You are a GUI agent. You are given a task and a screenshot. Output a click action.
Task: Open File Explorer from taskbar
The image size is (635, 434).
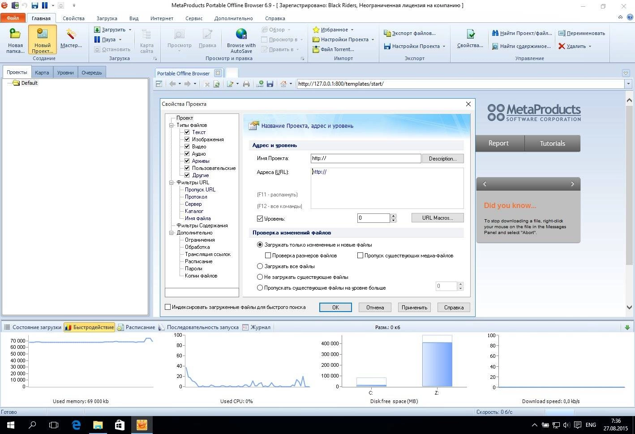pos(98,425)
